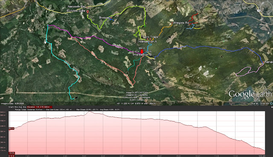The width and height of the screenshot is (273, 157).
Task: Select the Bivouac placemark pin
Action: coord(111,18)
